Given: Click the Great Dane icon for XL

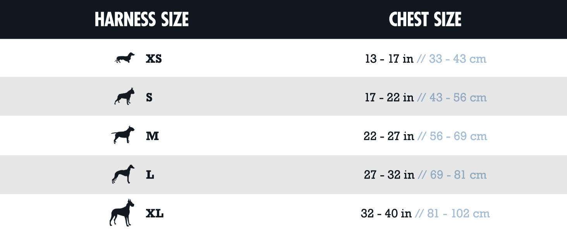Looking at the screenshot, I should coord(122,213).
